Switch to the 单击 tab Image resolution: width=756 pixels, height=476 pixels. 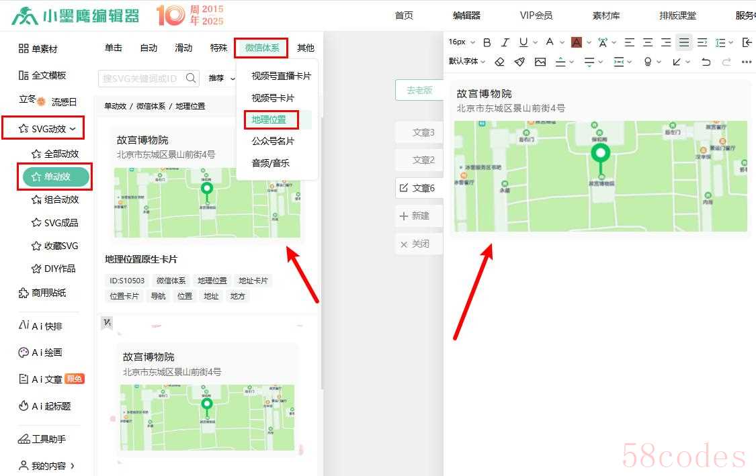[114, 48]
